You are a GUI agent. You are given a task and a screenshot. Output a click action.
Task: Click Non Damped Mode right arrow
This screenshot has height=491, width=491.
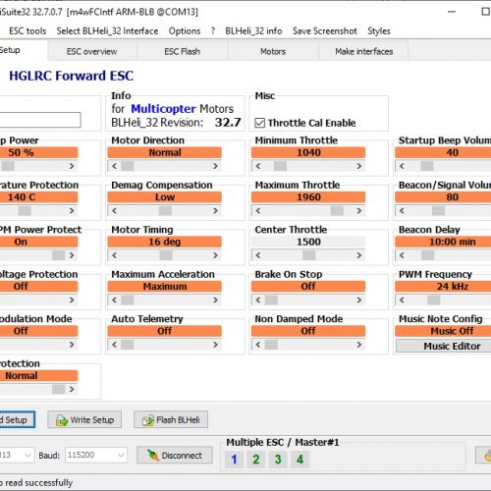click(x=359, y=345)
